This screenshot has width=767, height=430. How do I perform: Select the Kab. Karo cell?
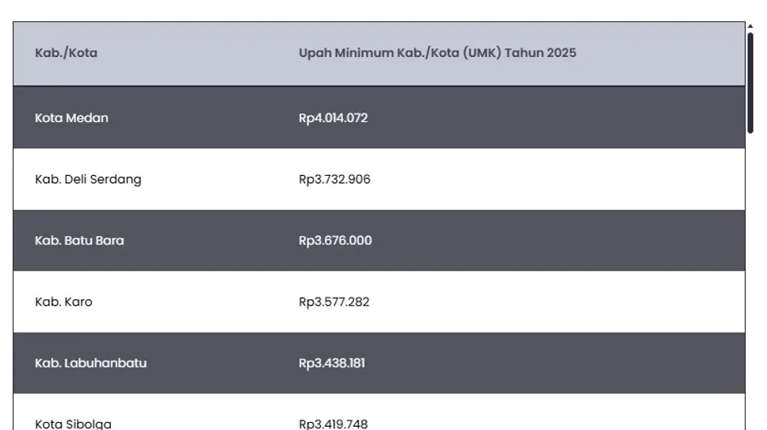coord(63,302)
